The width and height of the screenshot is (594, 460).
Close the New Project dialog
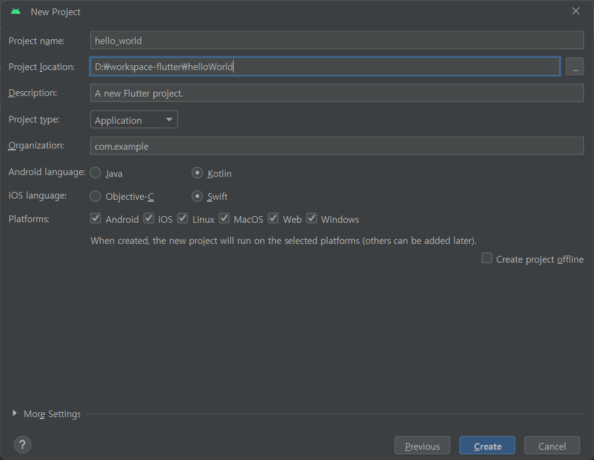pos(575,11)
